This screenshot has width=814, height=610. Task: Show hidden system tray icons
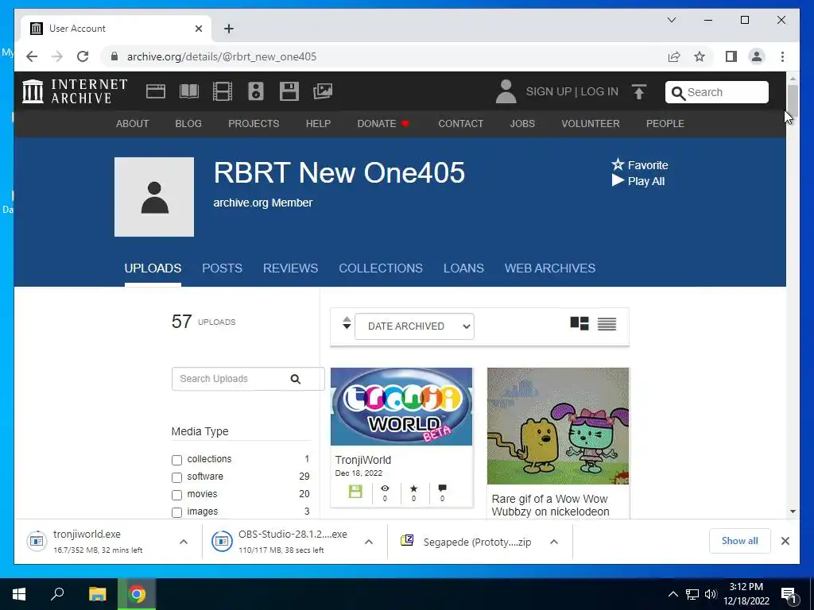coord(673,594)
